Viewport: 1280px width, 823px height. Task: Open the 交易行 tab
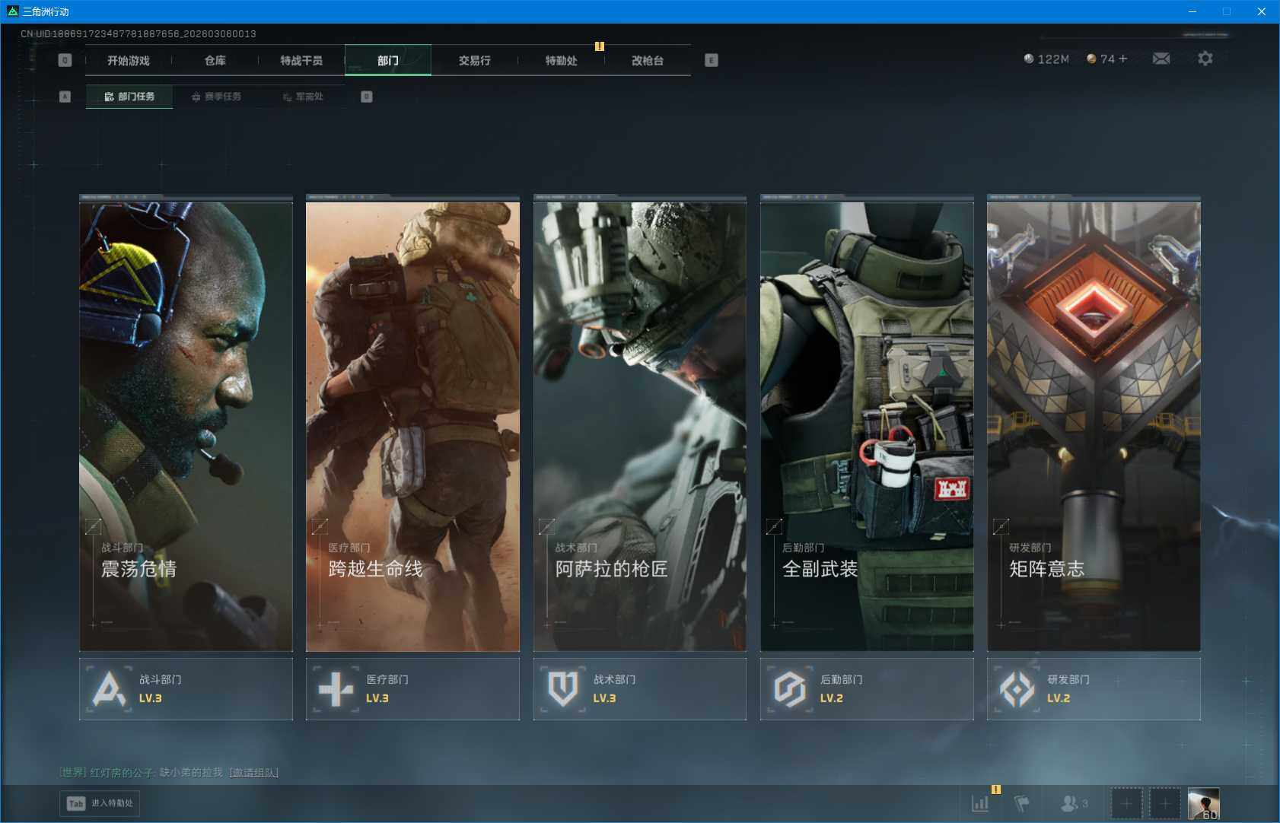(x=474, y=60)
